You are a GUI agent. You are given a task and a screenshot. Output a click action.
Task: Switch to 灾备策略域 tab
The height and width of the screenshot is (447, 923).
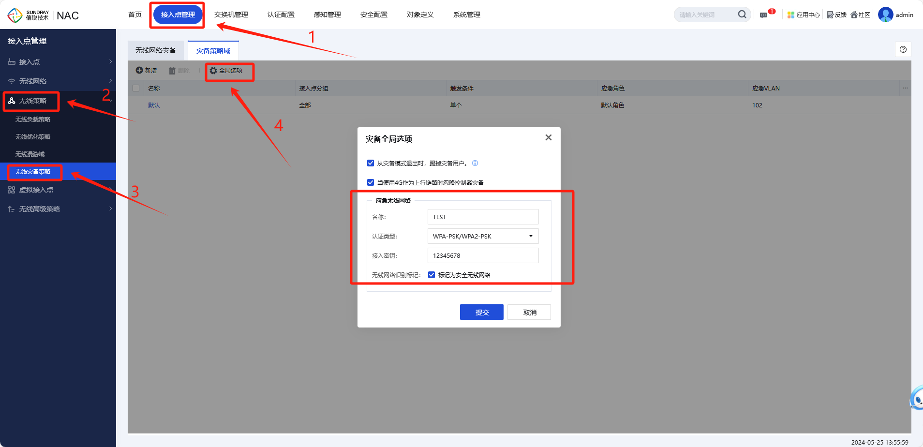[x=213, y=51]
